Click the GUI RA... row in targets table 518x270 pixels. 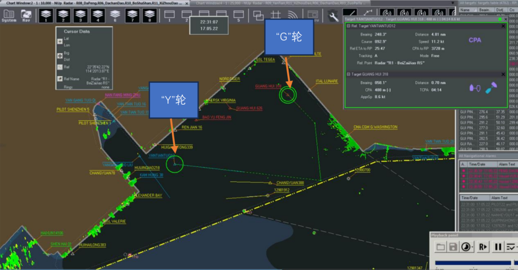coord(489,144)
